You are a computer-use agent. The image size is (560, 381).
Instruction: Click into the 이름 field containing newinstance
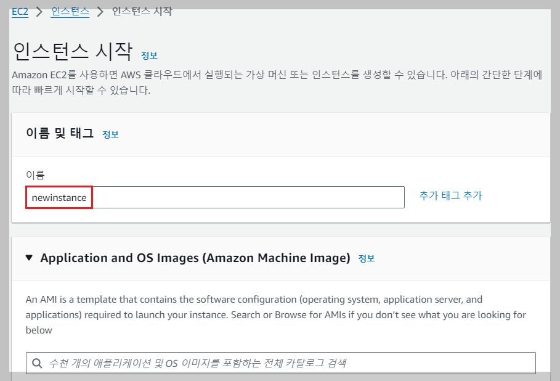tap(215, 197)
